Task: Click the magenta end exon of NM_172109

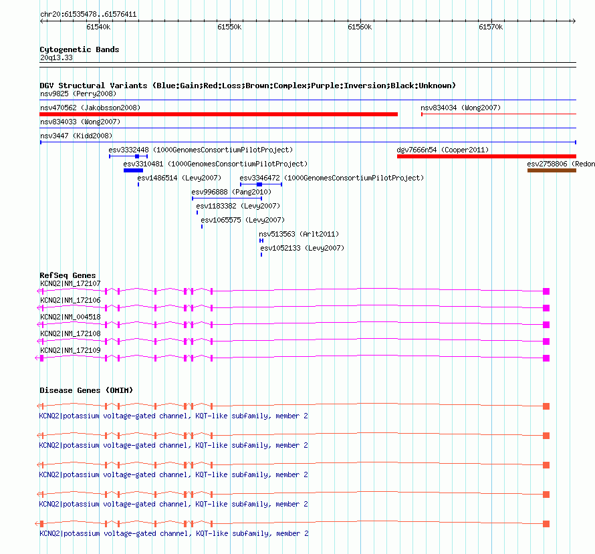Action: [x=546, y=358]
